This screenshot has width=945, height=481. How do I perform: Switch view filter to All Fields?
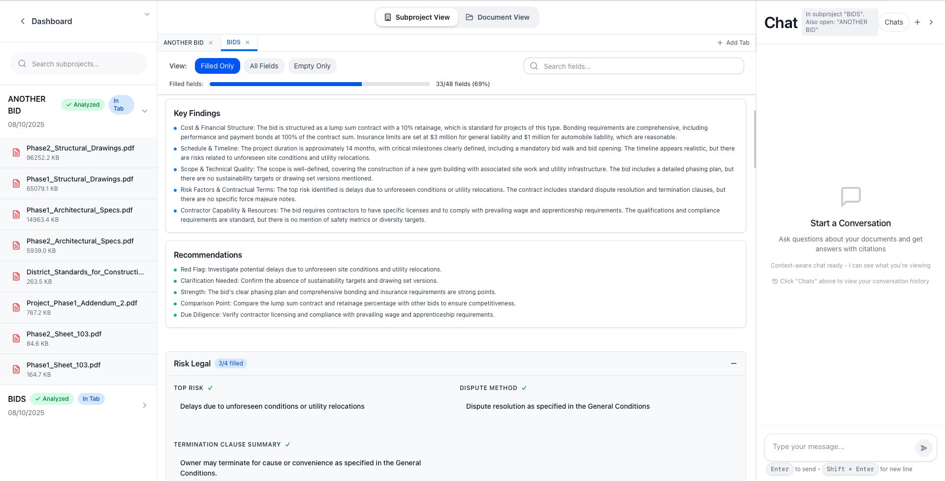pos(264,65)
